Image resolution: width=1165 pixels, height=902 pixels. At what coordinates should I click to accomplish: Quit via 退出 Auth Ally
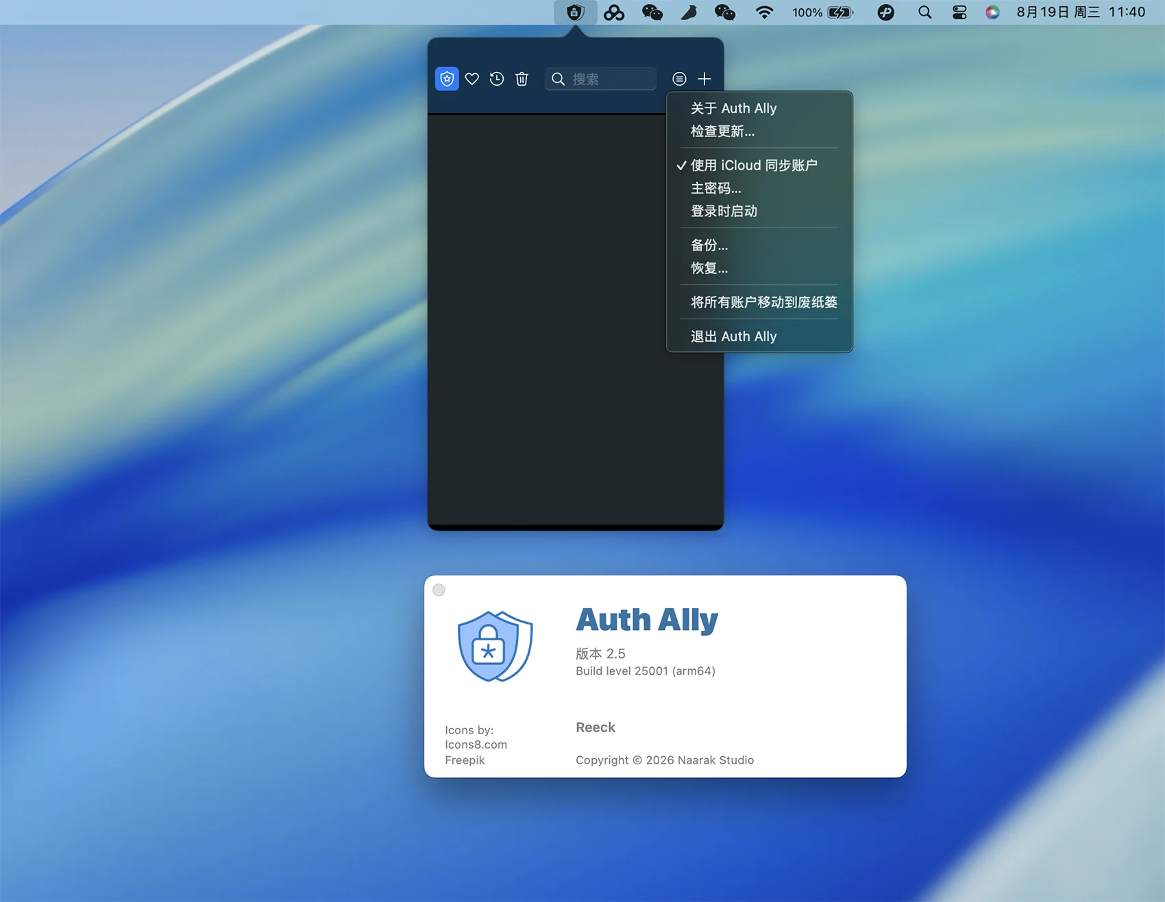759,336
